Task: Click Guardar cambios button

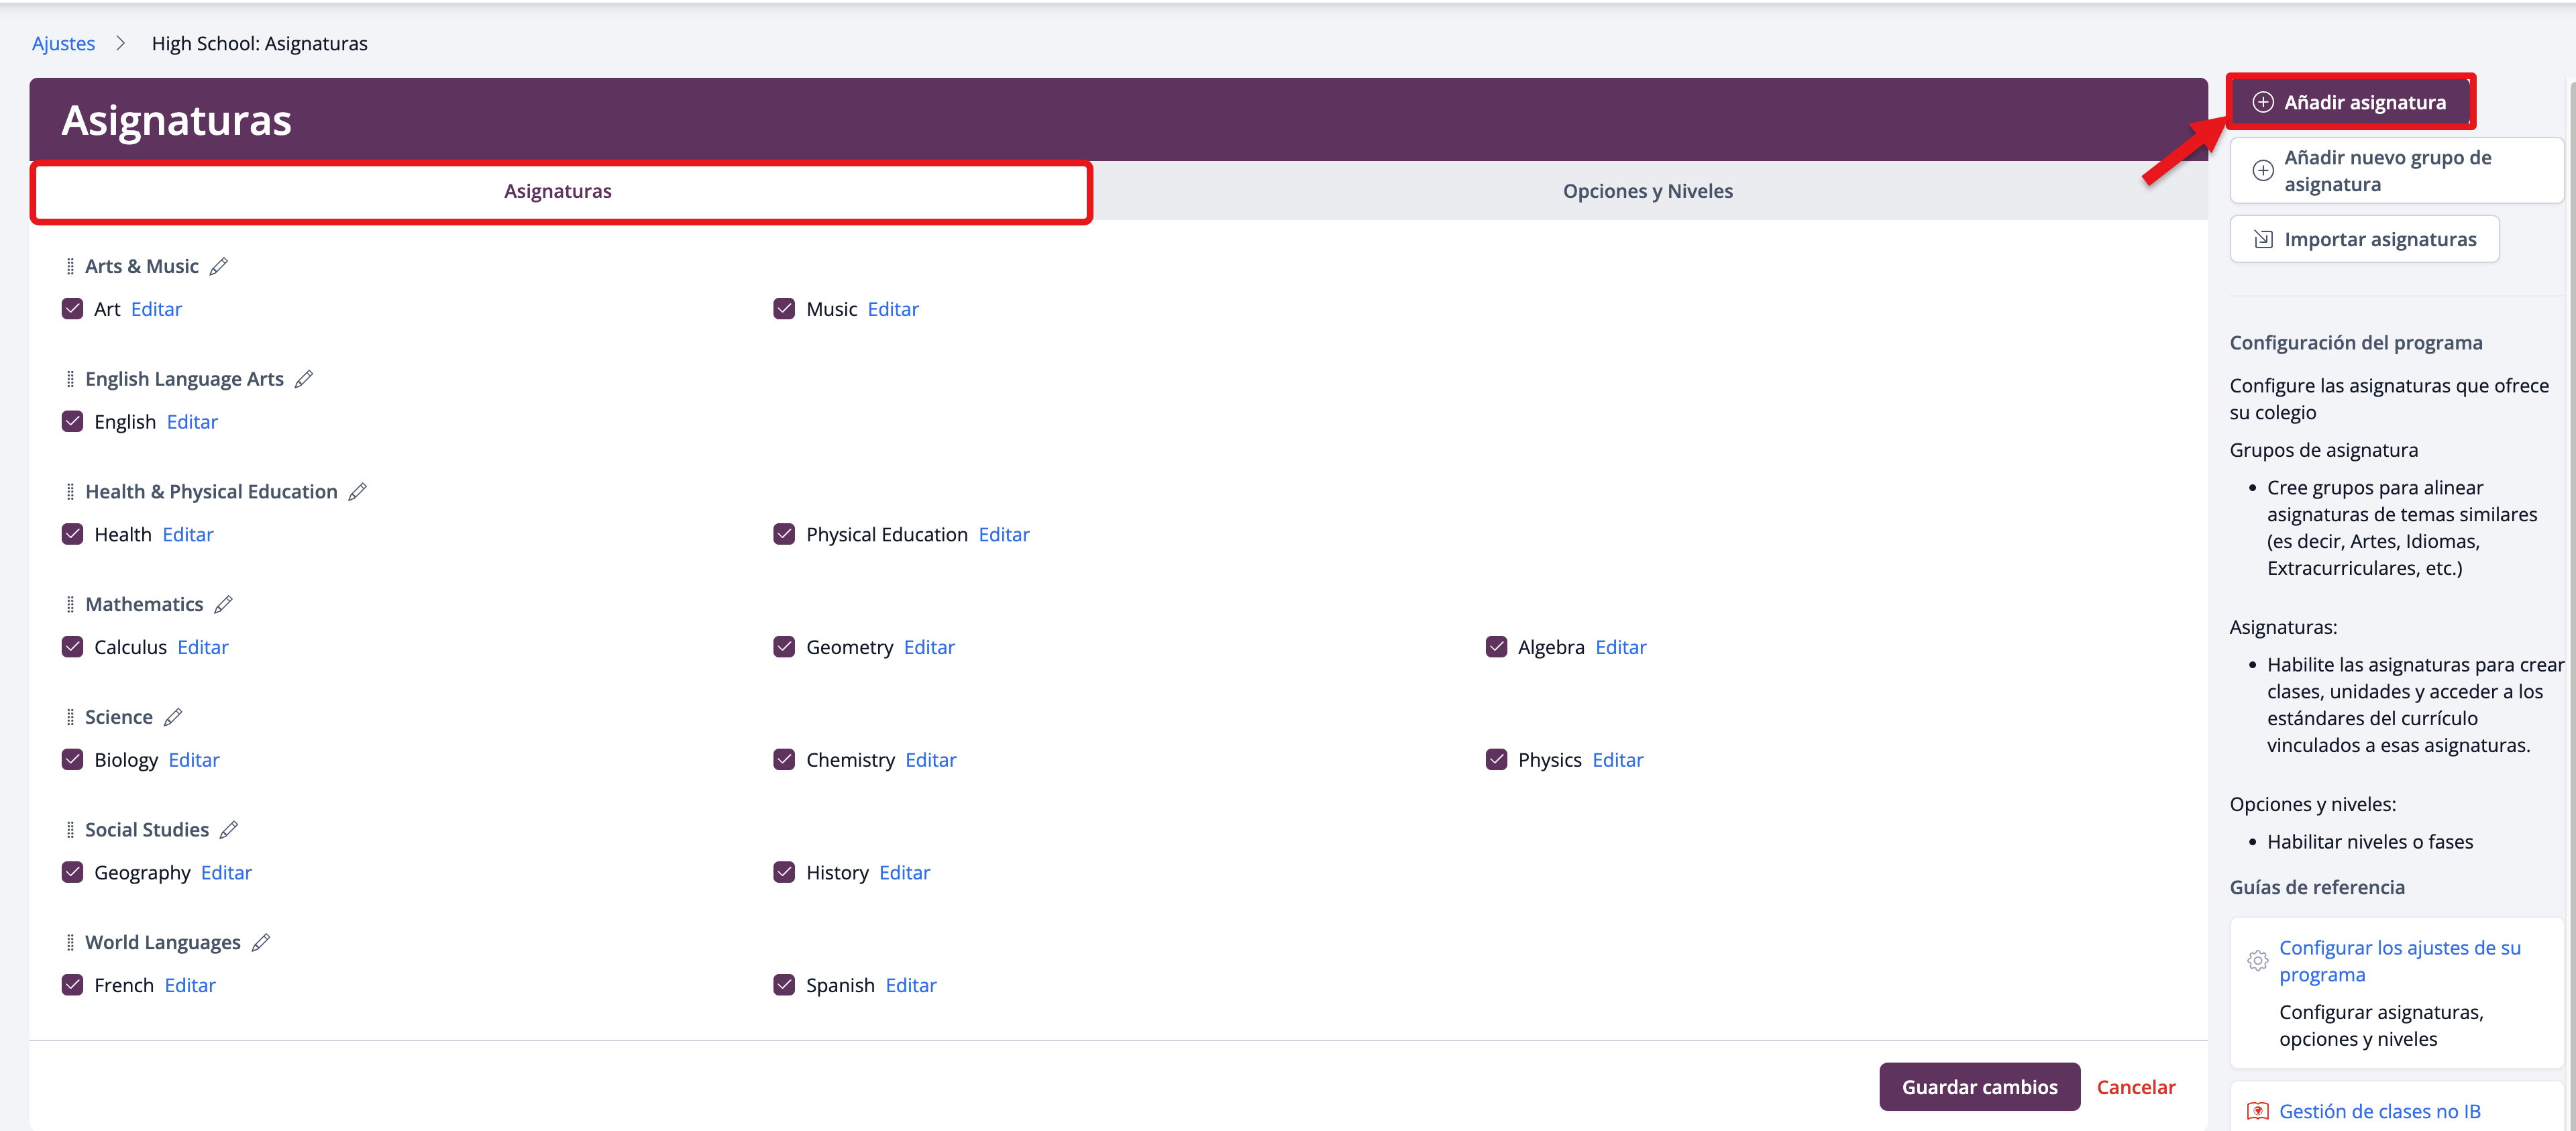Action: click(x=1979, y=1087)
